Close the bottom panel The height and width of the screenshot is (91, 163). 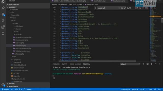tap(160, 64)
